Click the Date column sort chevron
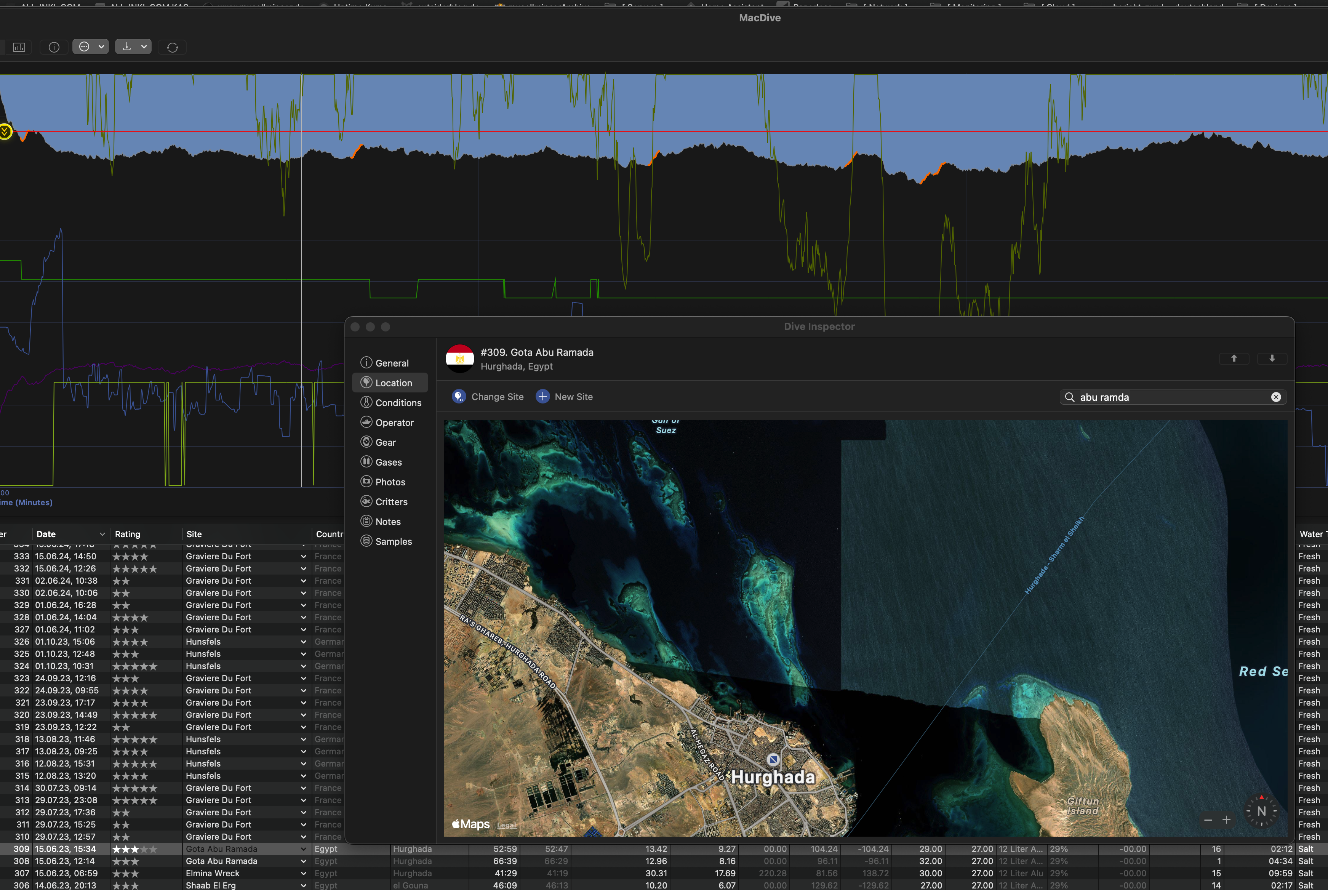 (102, 534)
